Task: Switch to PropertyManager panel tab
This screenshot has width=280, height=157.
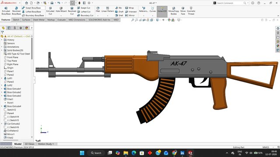Action: coord(9,28)
